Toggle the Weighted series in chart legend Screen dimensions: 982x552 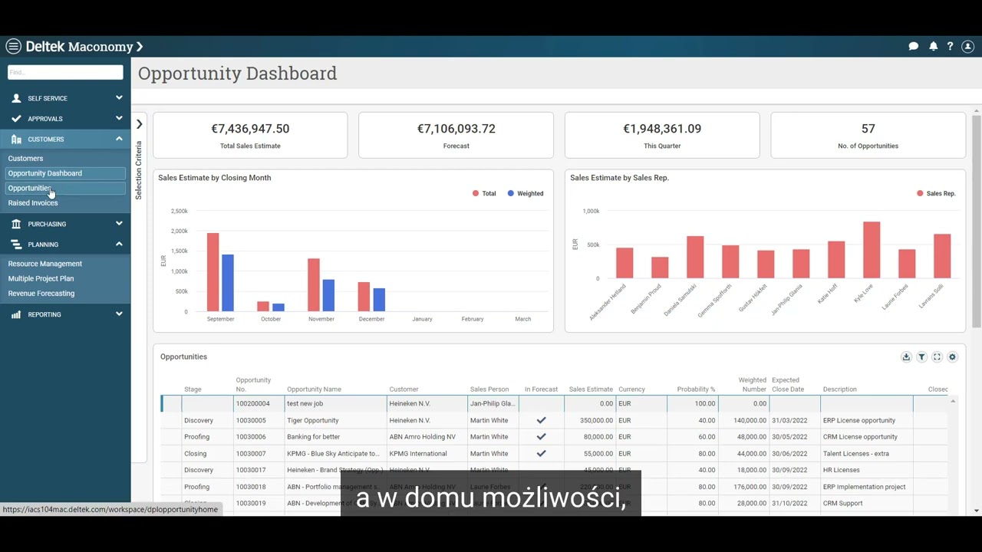click(x=526, y=194)
